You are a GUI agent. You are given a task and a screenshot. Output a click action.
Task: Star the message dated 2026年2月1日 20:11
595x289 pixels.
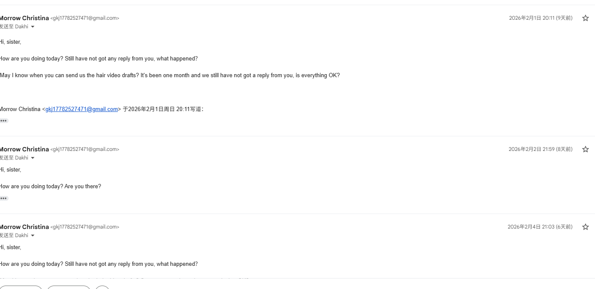point(585,18)
